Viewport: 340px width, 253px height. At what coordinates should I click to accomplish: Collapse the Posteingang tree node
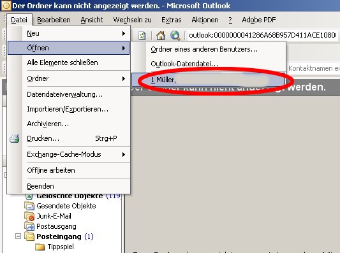18,236
